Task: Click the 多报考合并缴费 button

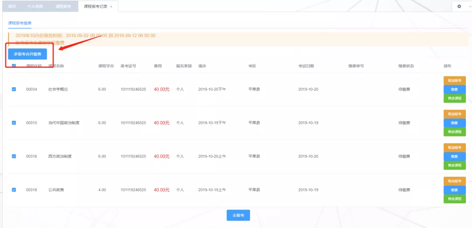Action: 28,54
